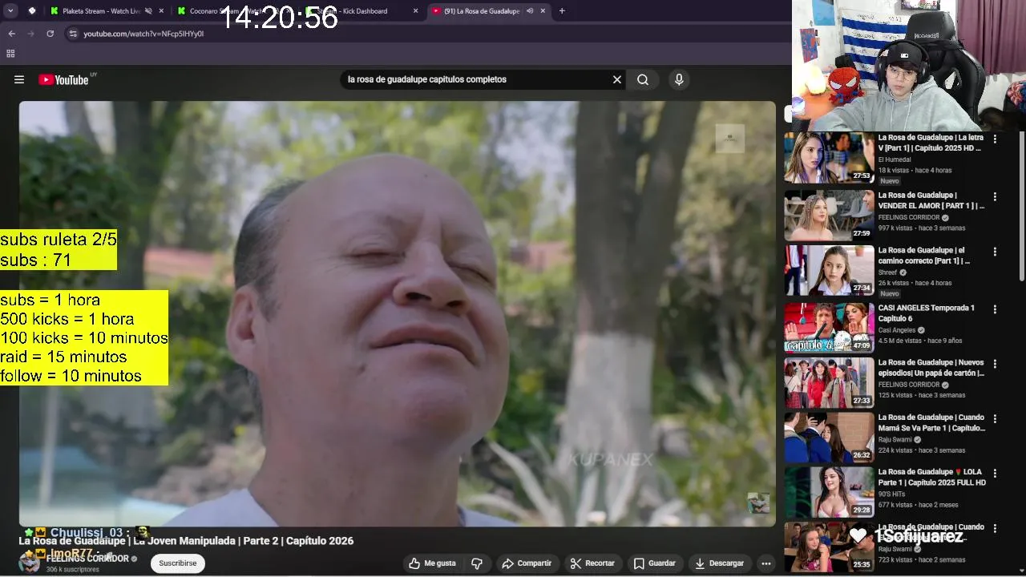Visit the 90'S HITs channel name

click(x=891, y=494)
